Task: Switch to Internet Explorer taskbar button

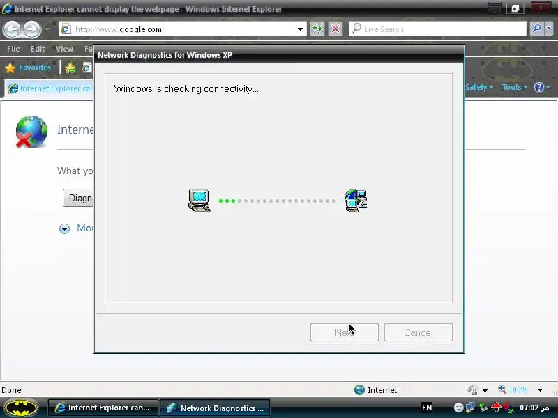Action: [x=103, y=408]
